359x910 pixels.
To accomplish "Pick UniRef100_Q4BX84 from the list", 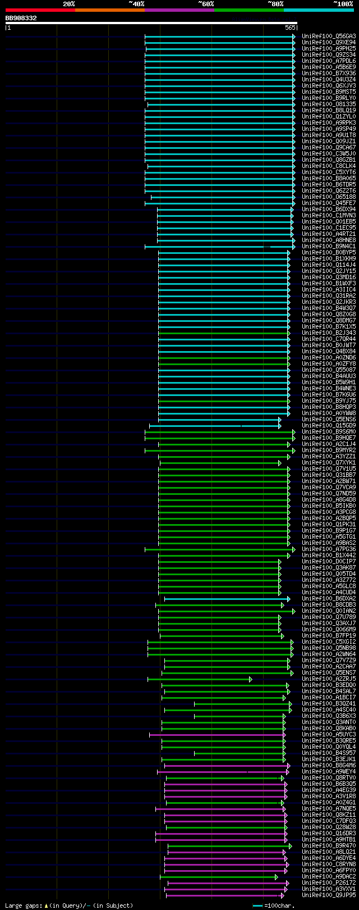I will tap(329, 351).
